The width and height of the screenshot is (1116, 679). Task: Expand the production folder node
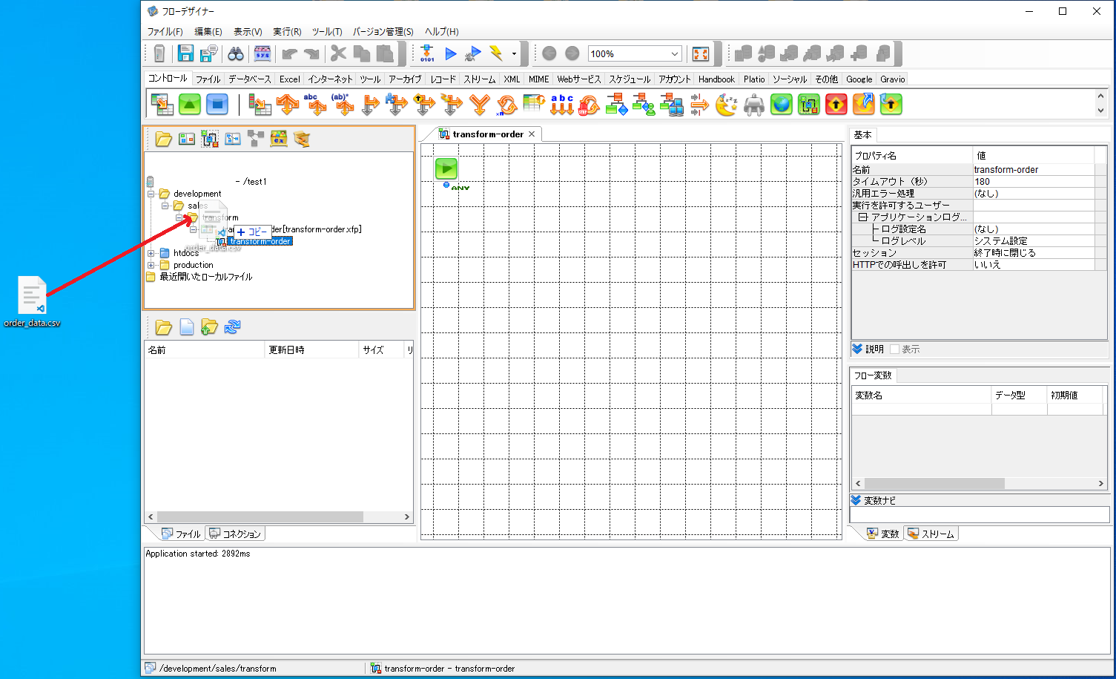point(151,265)
